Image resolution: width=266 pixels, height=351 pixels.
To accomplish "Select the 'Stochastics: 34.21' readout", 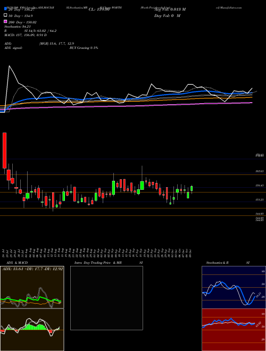I will [x=17, y=27].
